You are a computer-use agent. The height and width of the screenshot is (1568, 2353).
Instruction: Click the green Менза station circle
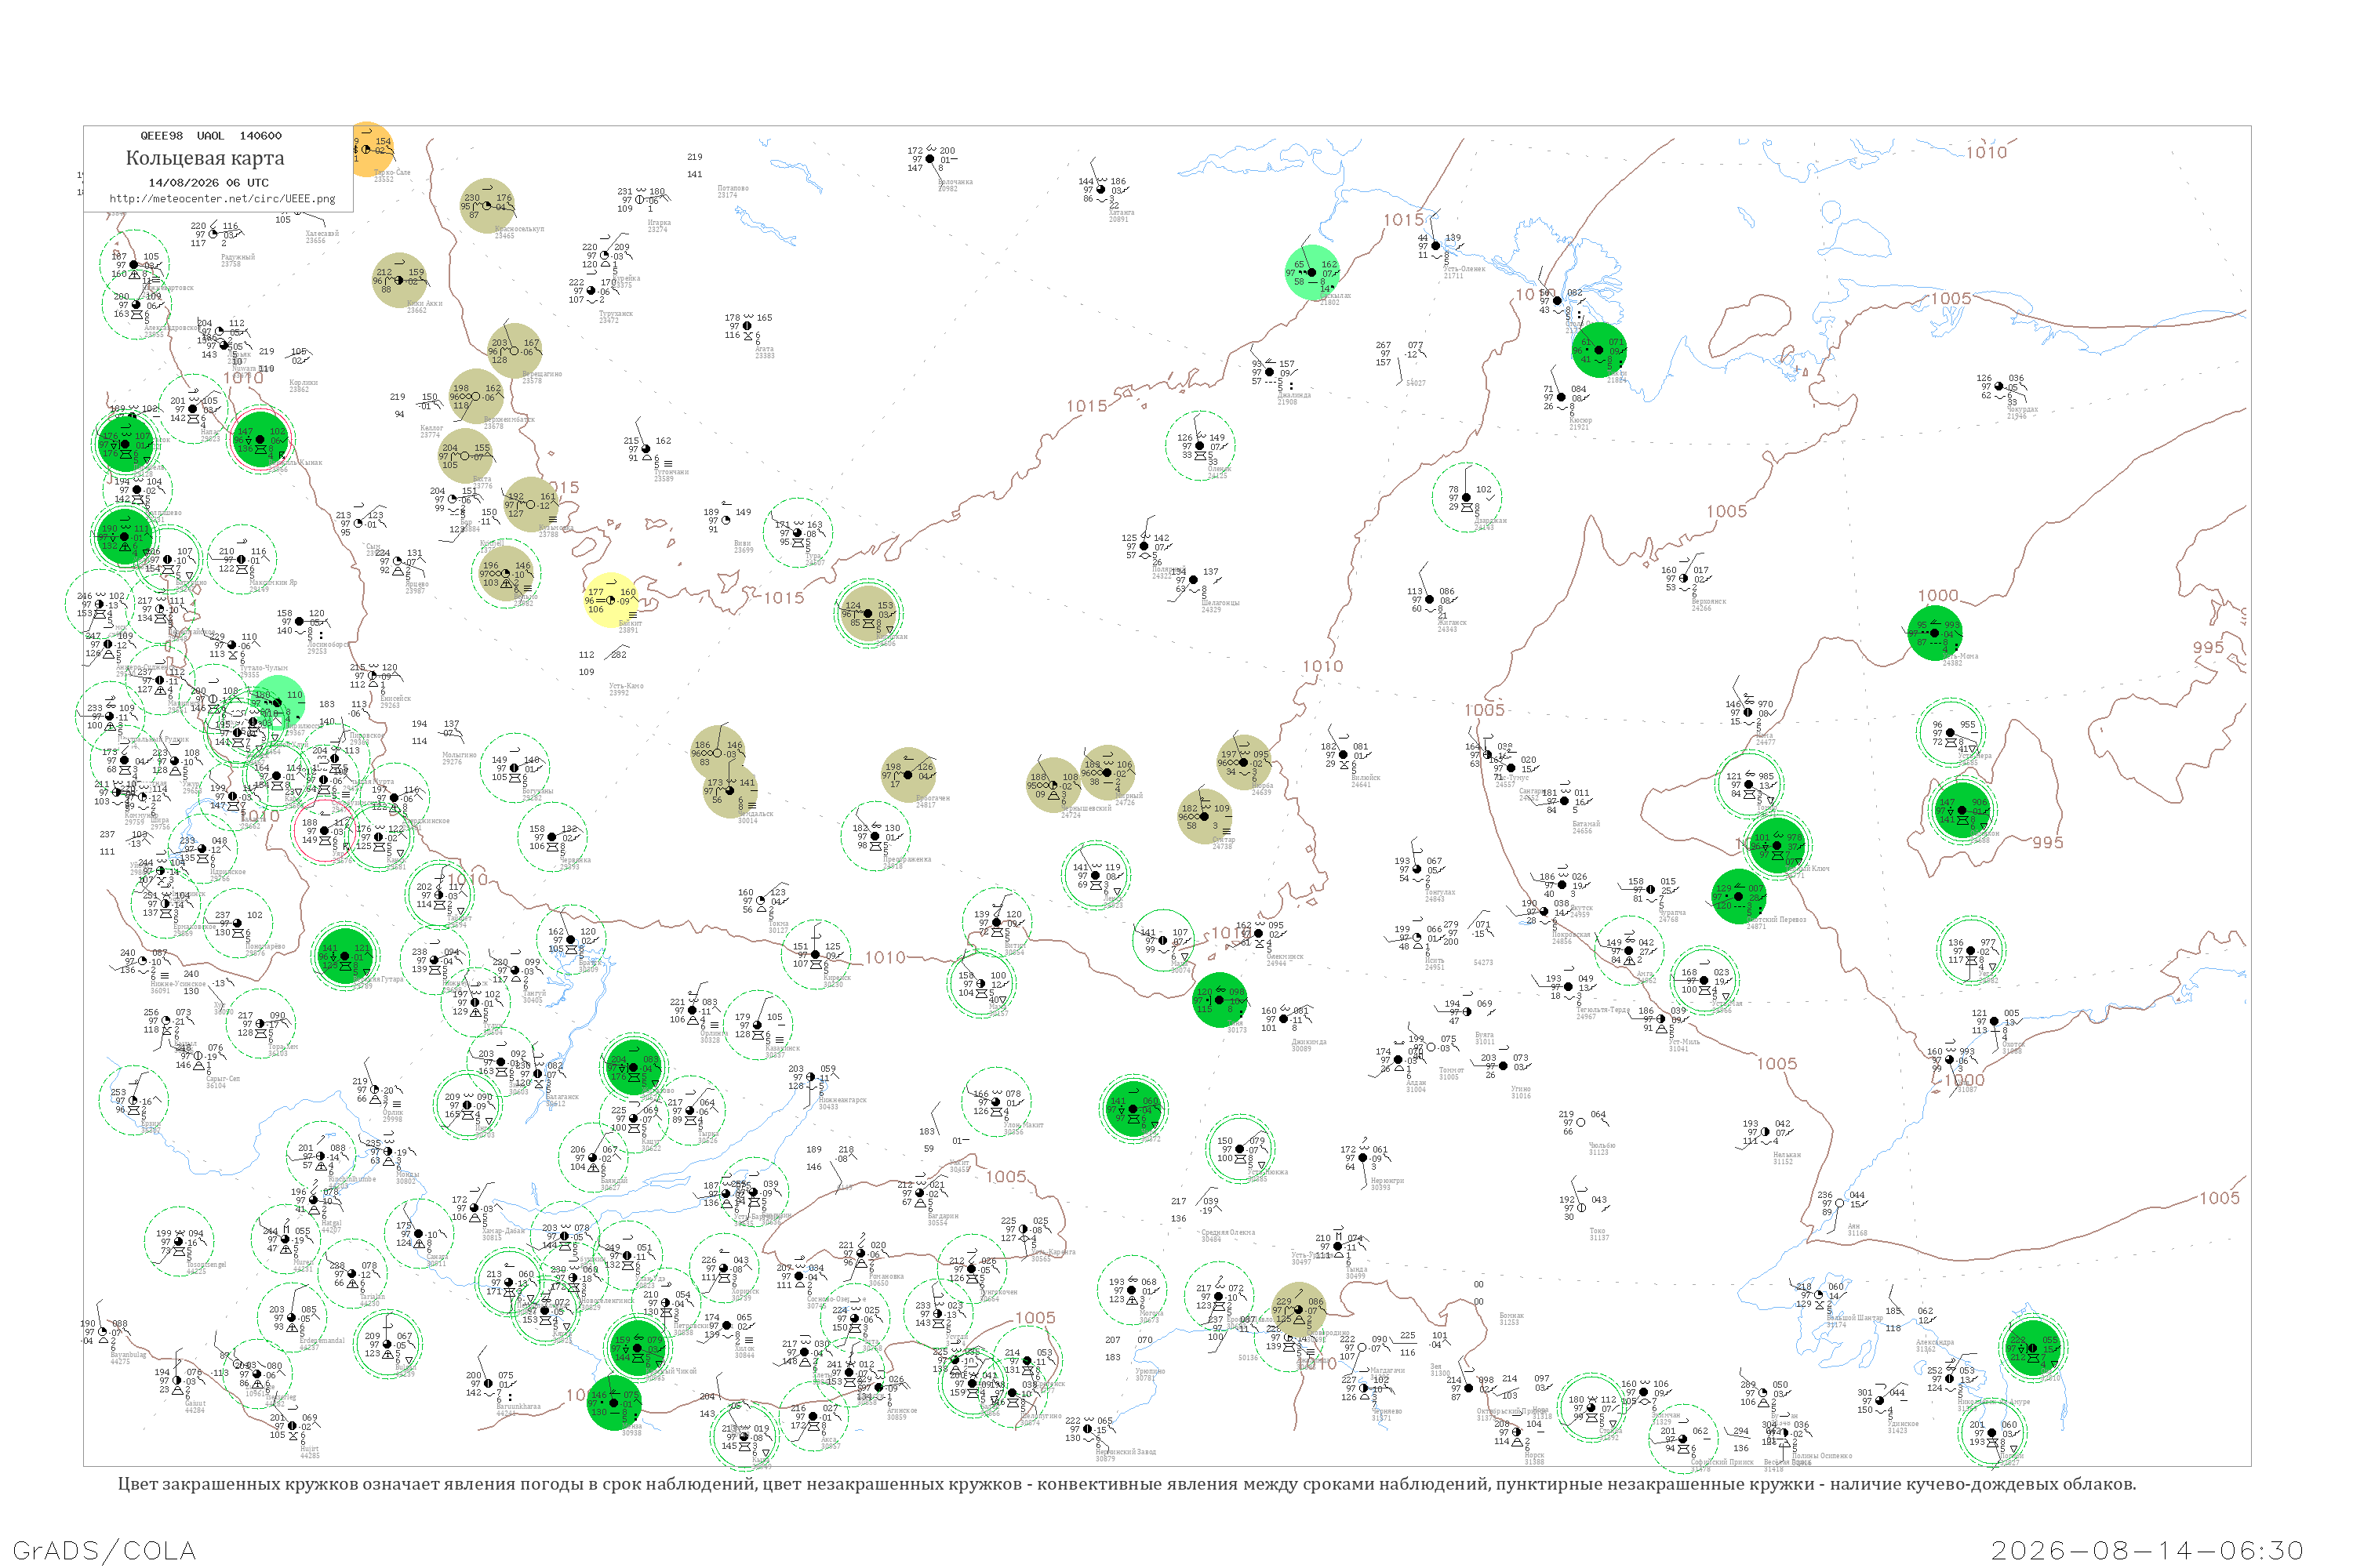613,1404
